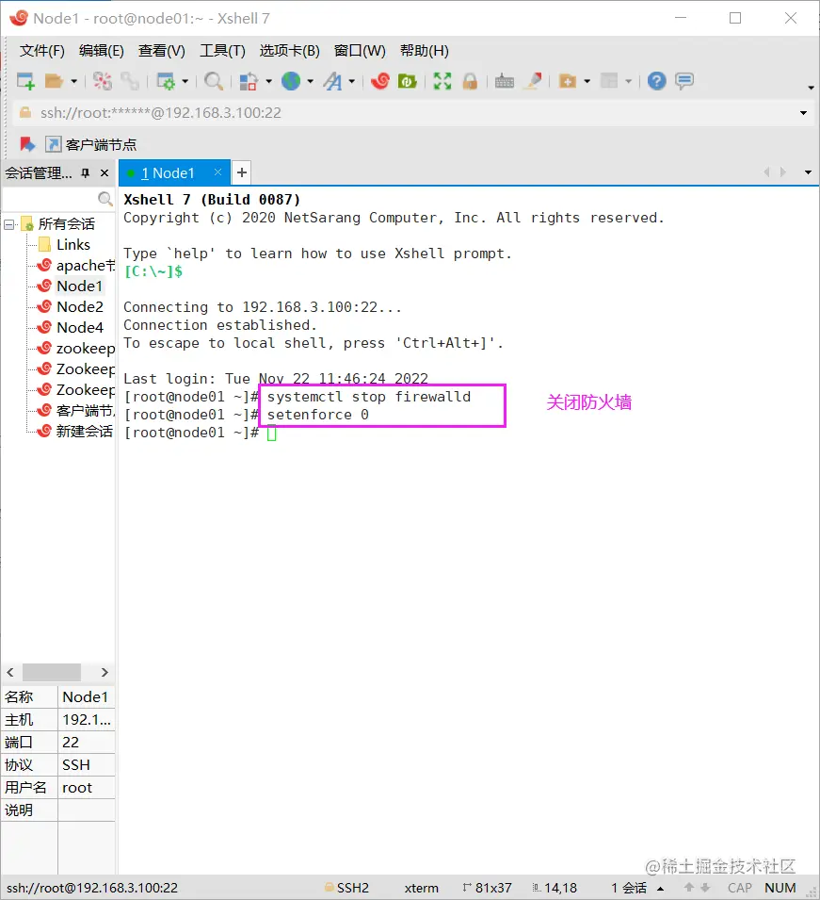Expand the Color Scheme dropdown arrow
This screenshot has height=900, width=820.
[268, 81]
